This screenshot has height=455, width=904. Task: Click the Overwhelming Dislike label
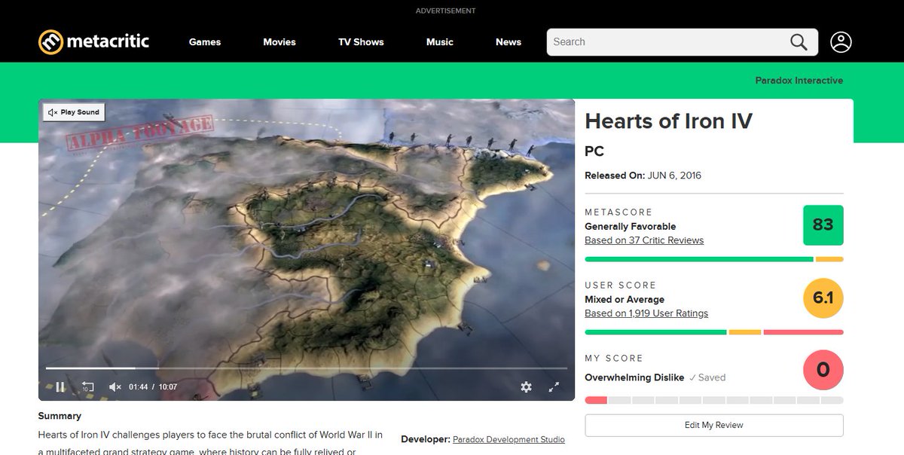pos(634,377)
